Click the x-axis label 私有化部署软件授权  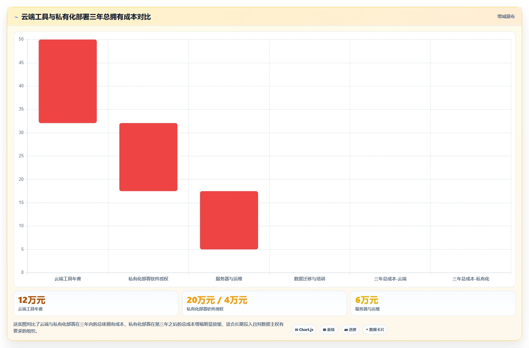148,279
